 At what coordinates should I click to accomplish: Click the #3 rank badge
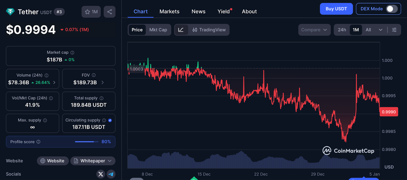click(x=59, y=12)
